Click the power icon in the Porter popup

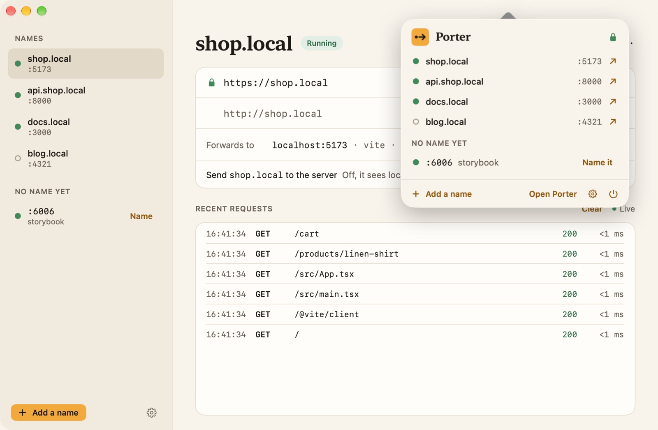pos(613,194)
